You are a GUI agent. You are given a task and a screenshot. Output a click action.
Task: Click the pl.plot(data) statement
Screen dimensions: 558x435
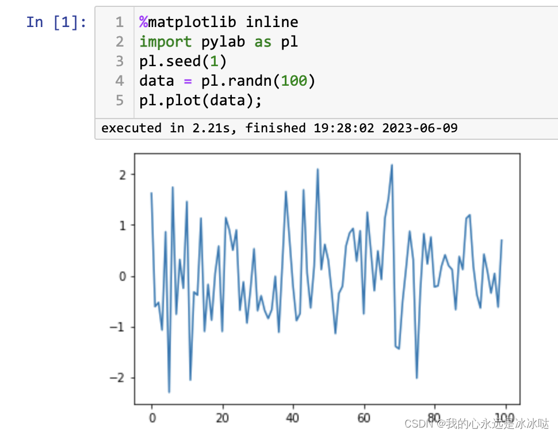tap(200, 100)
